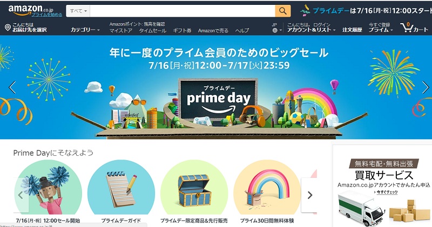This screenshot has height=227, width=432.
Task: Expand the プライム registration dropdown
Action: click(381, 30)
